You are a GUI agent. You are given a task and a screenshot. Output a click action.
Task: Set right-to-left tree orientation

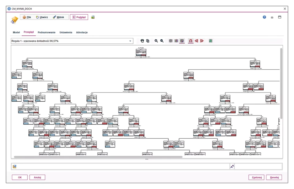coord(202,41)
